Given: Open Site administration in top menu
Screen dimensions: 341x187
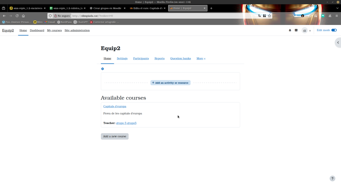Looking at the screenshot, I should click(x=77, y=30).
